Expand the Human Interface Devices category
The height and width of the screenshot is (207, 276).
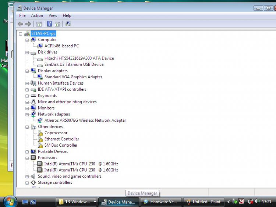click(x=27, y=83)
